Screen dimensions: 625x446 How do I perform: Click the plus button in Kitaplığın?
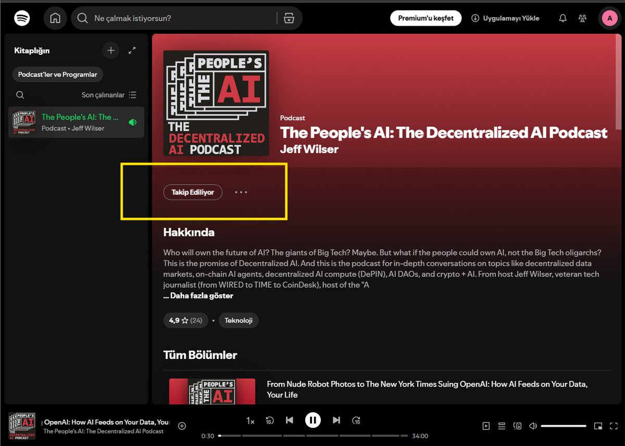[x=110, y=51]
